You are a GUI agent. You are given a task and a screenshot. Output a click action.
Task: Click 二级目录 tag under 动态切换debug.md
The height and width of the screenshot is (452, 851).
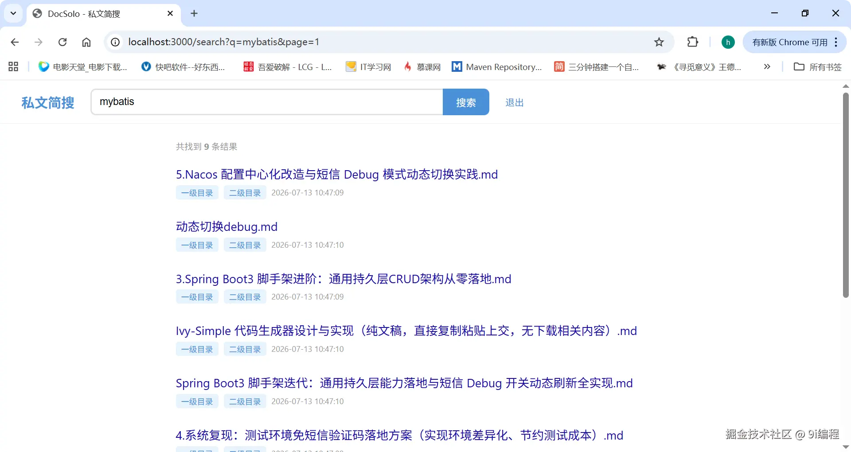click(245, 245)
